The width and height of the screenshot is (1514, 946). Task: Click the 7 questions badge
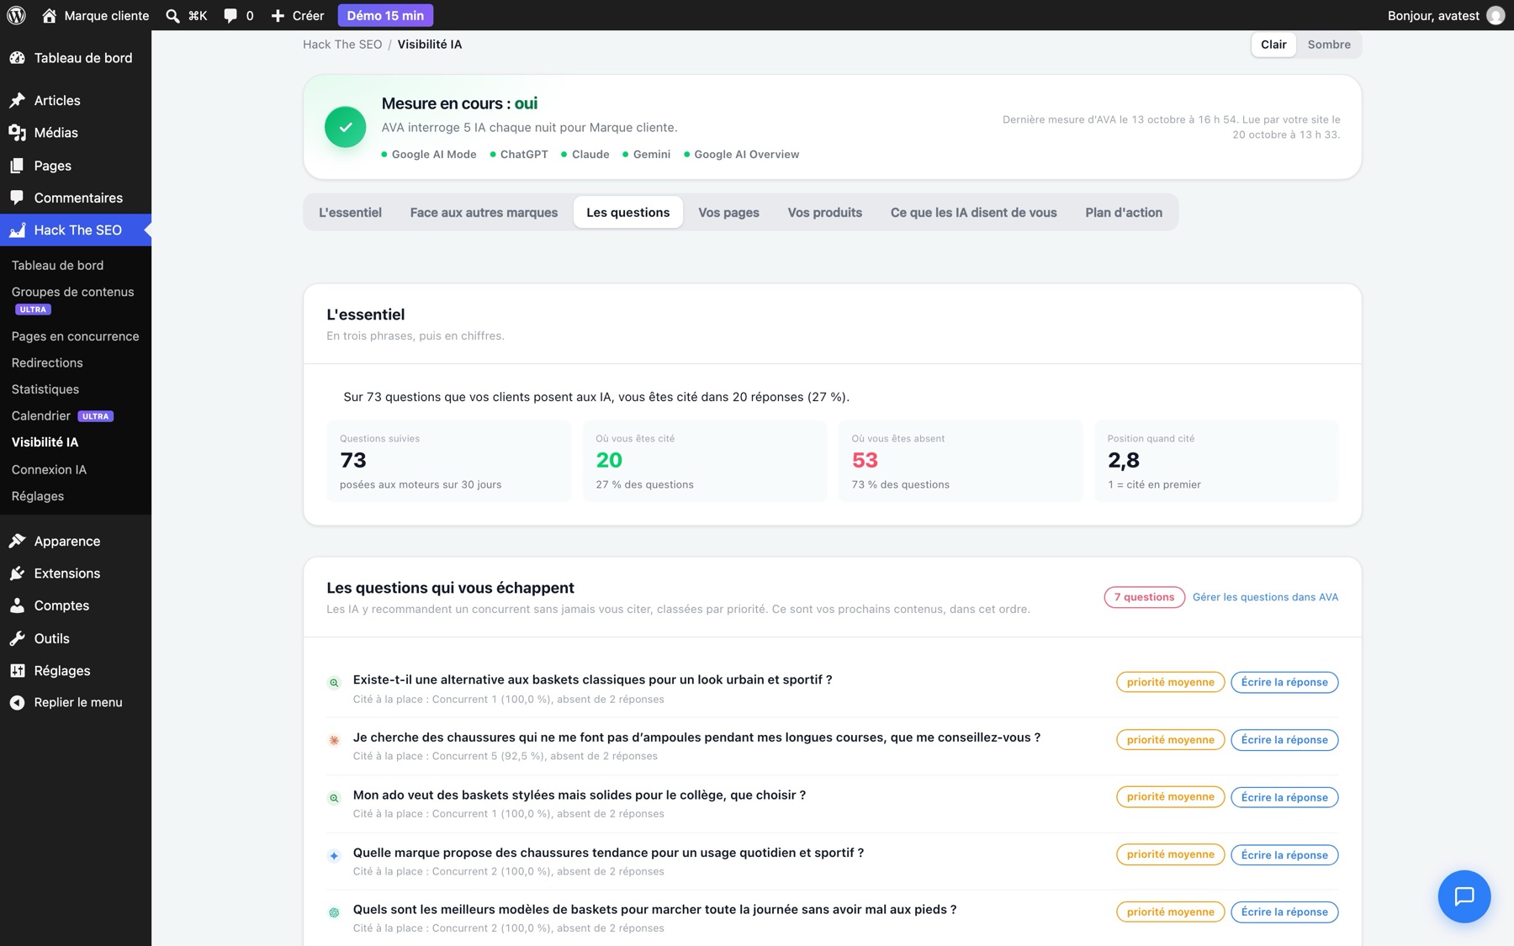(x=1144, y=597)
